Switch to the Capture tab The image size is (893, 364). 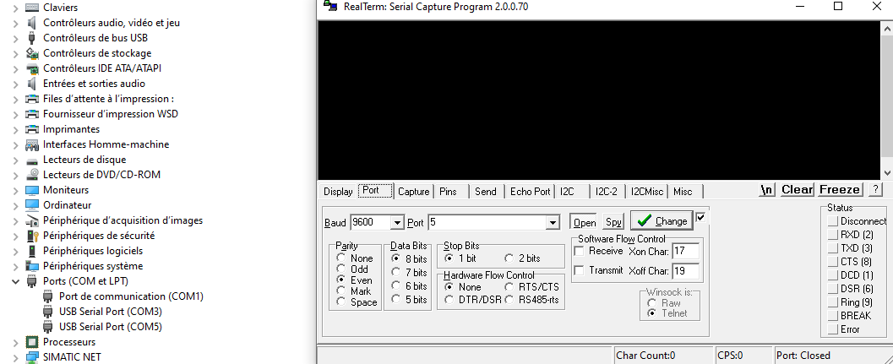[413, 192]
